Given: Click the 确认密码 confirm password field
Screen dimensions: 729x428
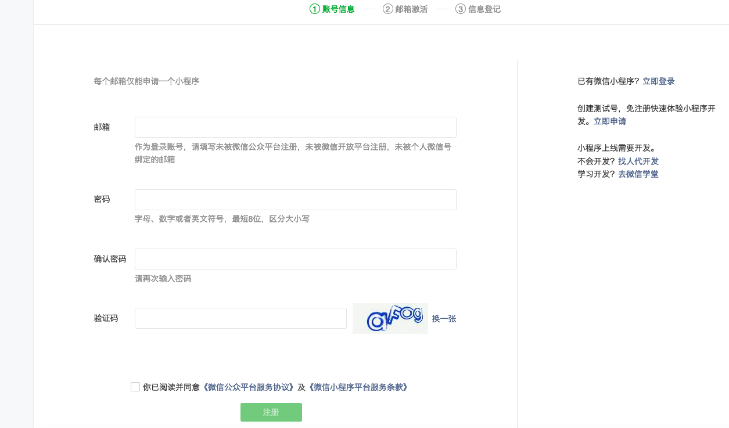Looking at the screenshot, I should pos(295,259).
